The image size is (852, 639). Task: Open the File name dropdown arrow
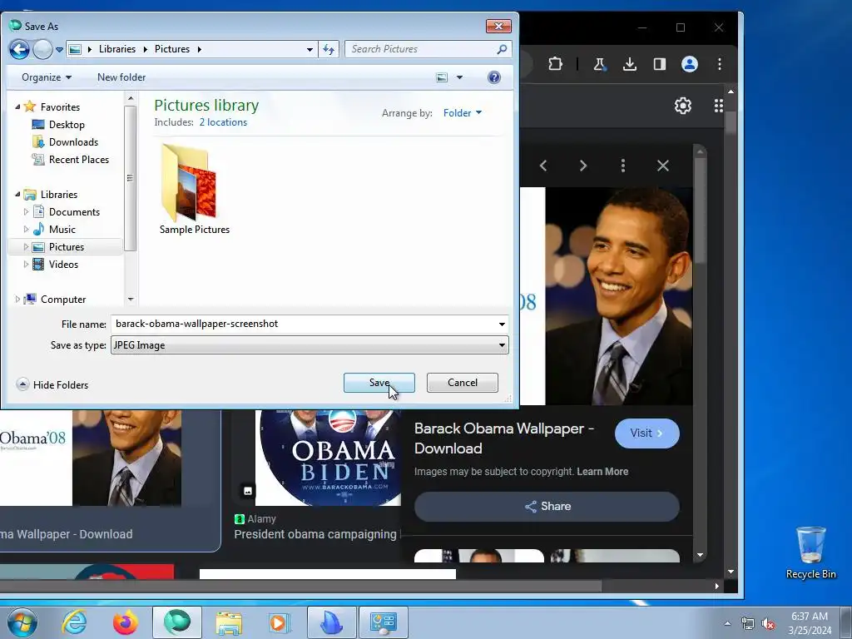click(502, 324)
